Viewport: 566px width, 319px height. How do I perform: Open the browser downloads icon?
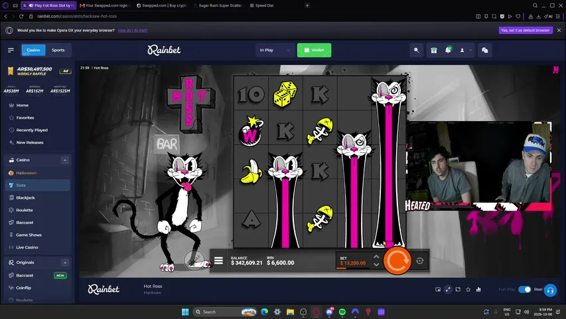click(538, 16)
